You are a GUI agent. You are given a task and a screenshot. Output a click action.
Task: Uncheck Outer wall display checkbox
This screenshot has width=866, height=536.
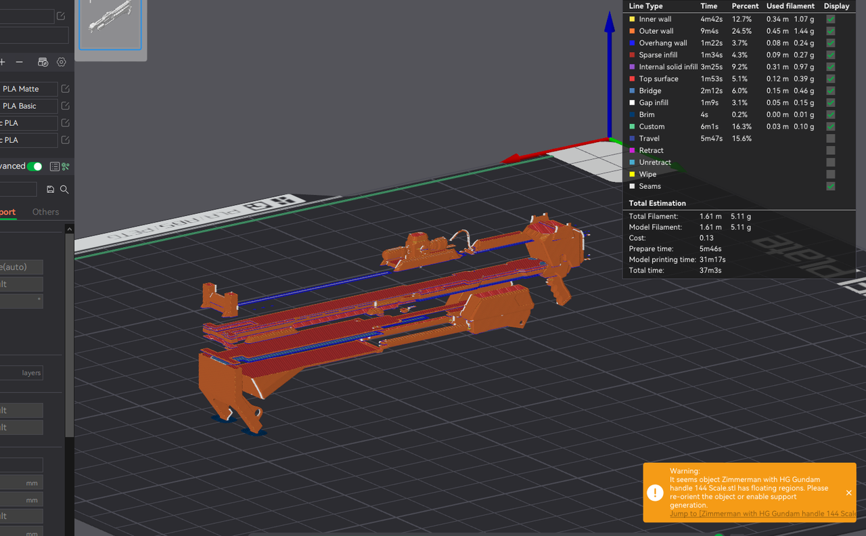pos(831,31)
